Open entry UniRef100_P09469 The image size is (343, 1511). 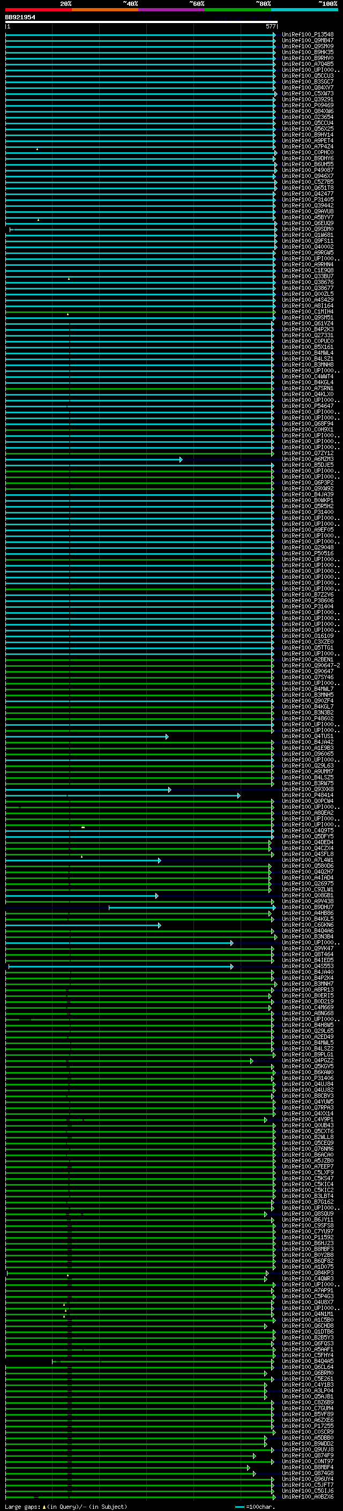click(x=307, y=105)
